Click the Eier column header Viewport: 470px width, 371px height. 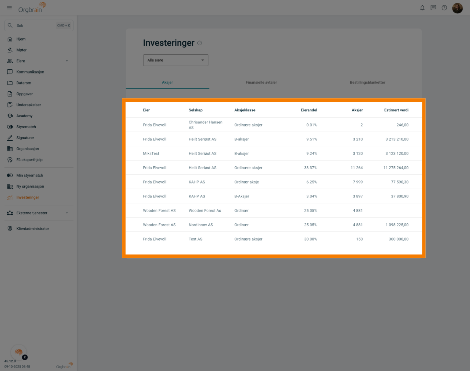[146, 110]
